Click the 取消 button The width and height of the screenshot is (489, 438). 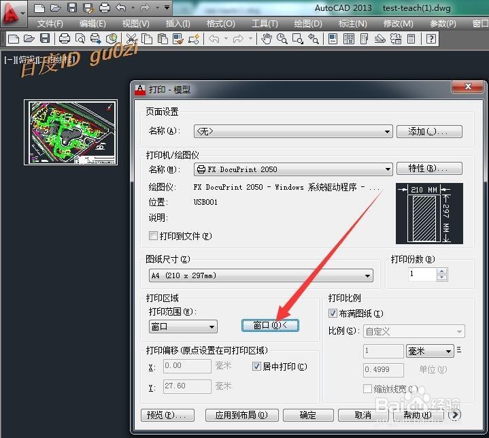(x=363, y=416)
